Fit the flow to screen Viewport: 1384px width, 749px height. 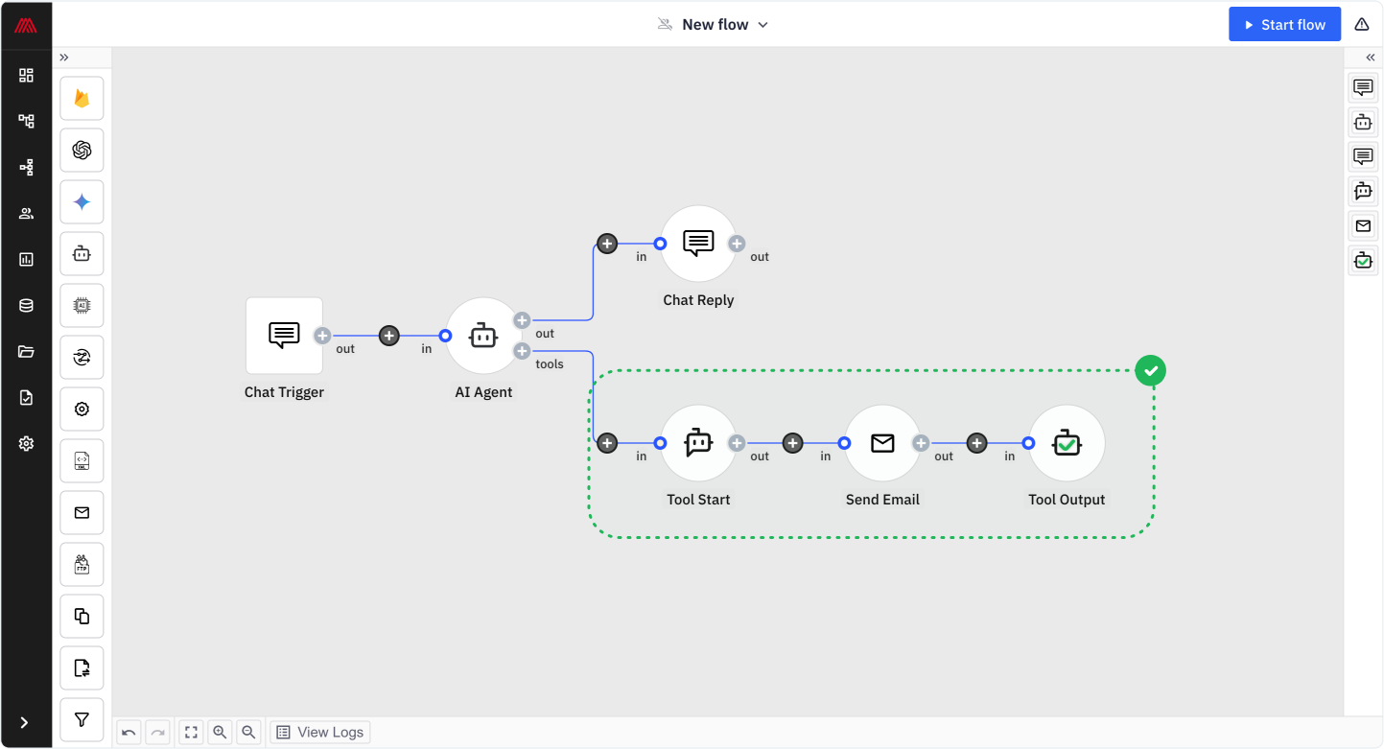pyautogui.click(x=191, y=733)
